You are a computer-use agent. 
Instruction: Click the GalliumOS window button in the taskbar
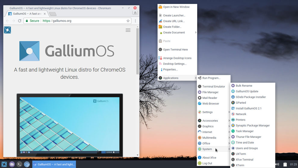click(54, 164)
